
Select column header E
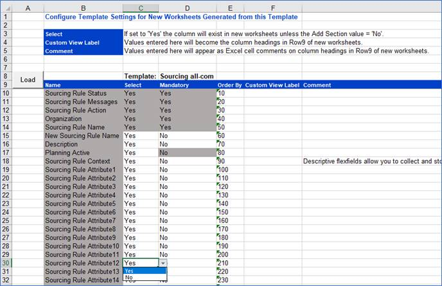[x=230, y=8]
